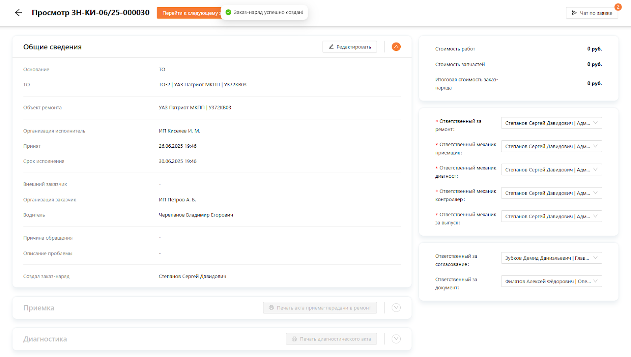
Task: Open Ответственный за документ dropdown
Action: click(x=551, y=281)
